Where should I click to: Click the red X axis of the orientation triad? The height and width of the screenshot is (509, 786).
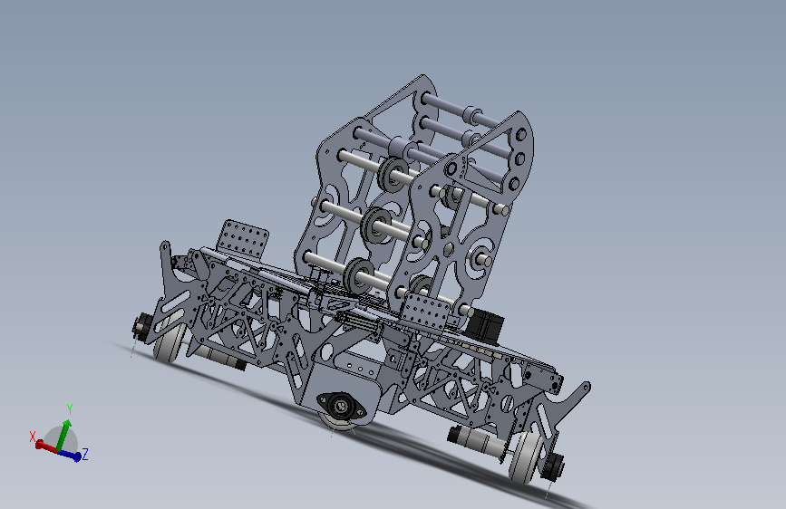click(x=45, y=446)
